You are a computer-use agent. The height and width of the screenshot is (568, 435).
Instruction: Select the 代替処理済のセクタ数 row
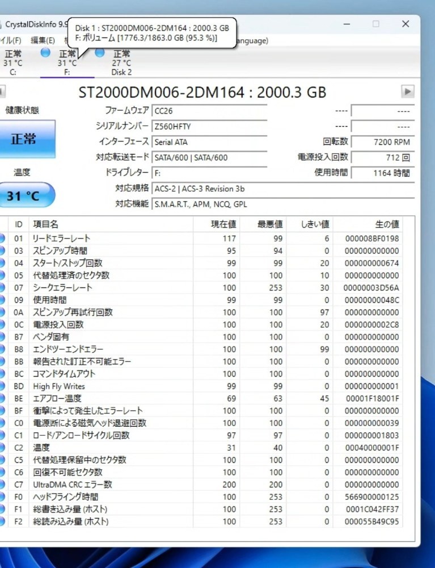pos(201,275)
